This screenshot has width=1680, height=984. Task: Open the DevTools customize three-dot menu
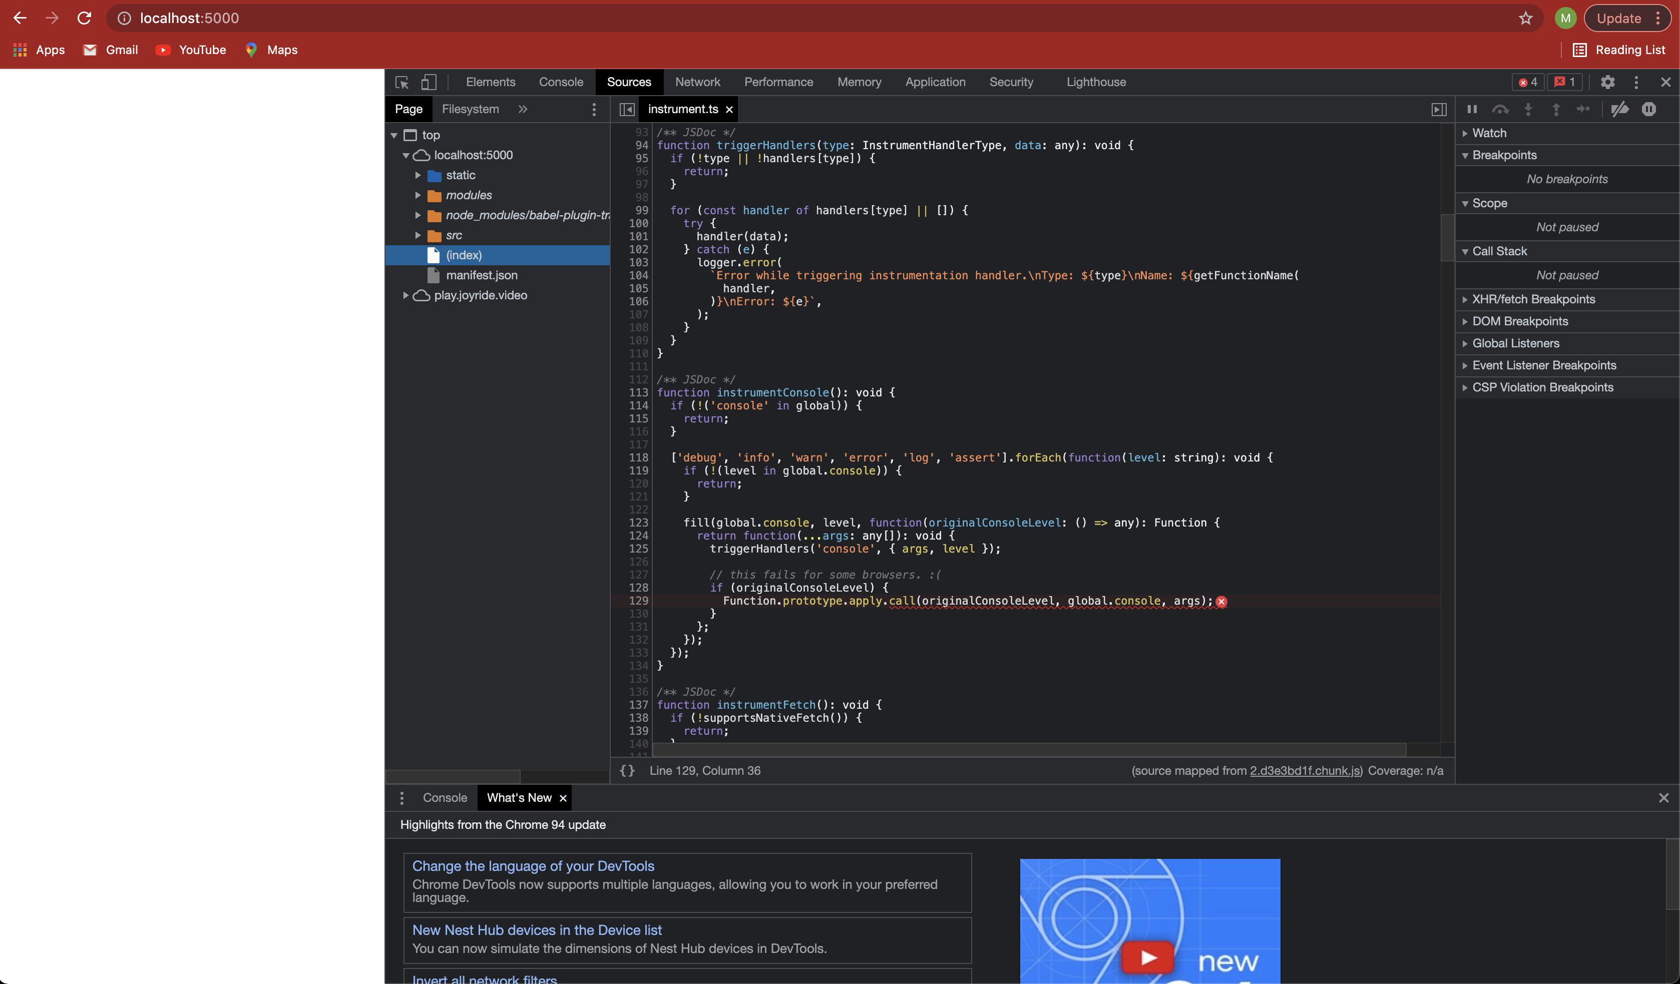click(1636, 82)
